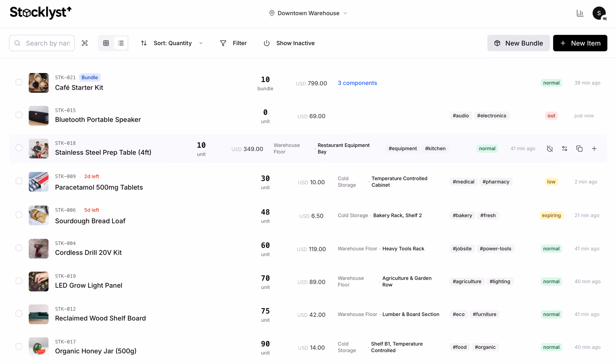Select the Café Starter Kit checkbox
The image size is (616, 364).
coord(19,82)
